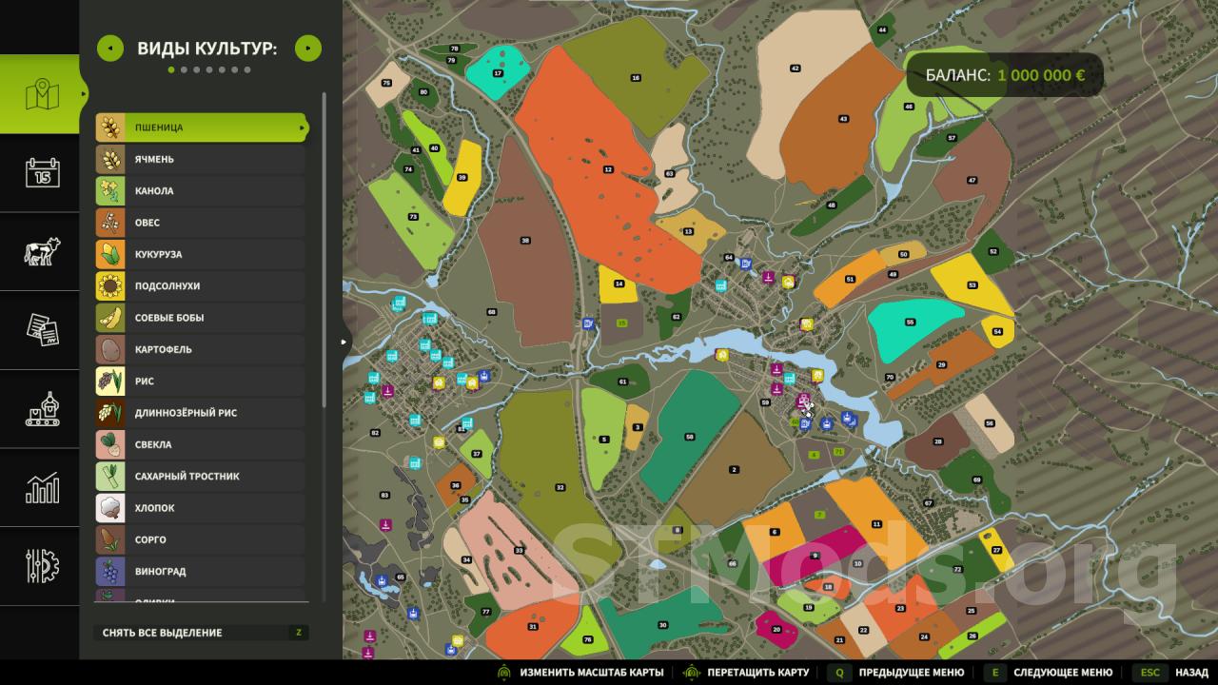The width and height of the screenshot is (1218, 685).
Task: Toggle the Овес crop filter
Action: click(x=200, y=223)
